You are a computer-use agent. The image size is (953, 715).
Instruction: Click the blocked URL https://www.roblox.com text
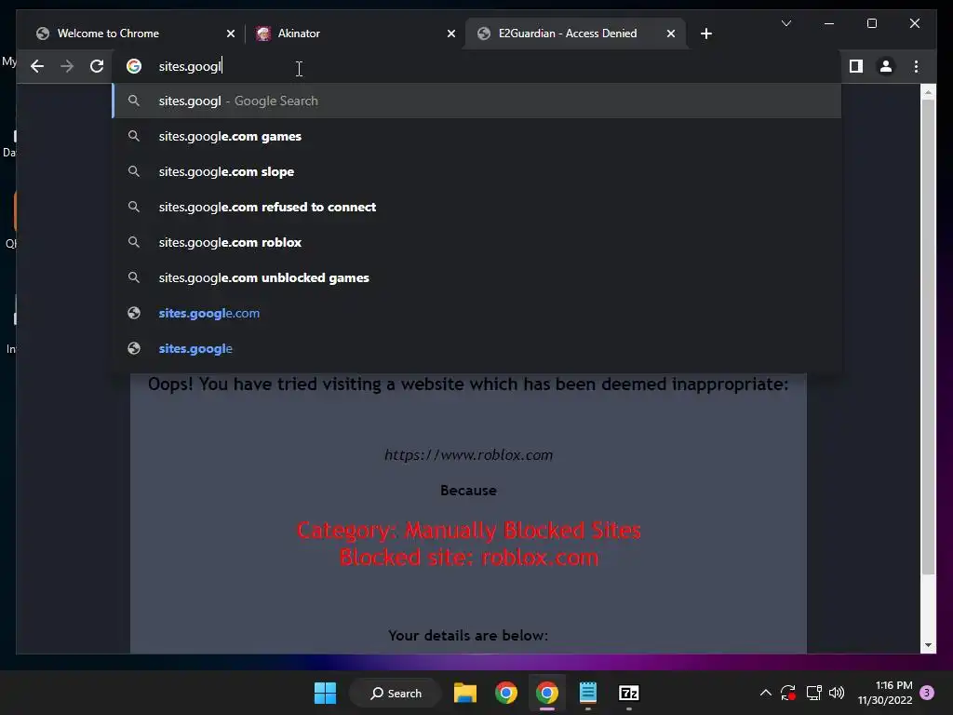pyautogui.click(x=469, y=454)
